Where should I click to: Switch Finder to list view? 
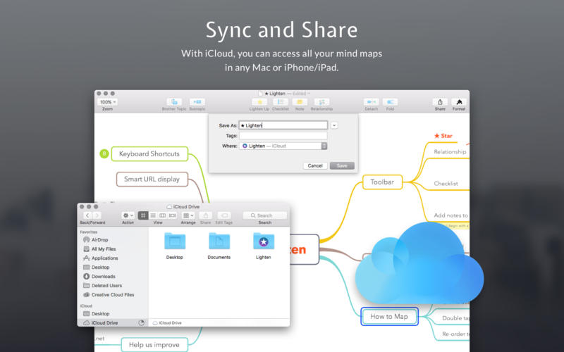[x=153, y=215]
